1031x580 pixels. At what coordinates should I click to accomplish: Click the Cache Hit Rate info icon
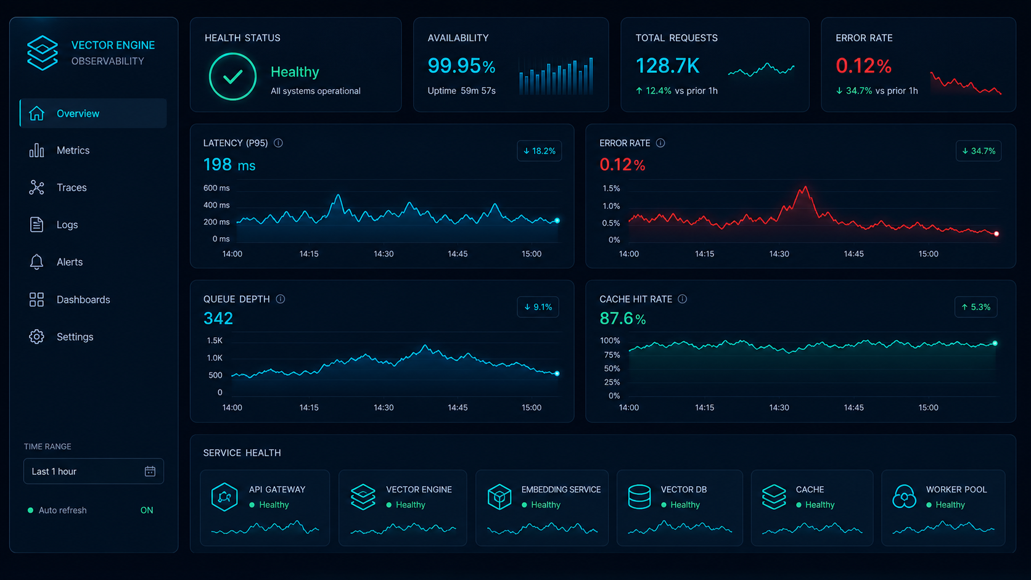click(683, 299)
